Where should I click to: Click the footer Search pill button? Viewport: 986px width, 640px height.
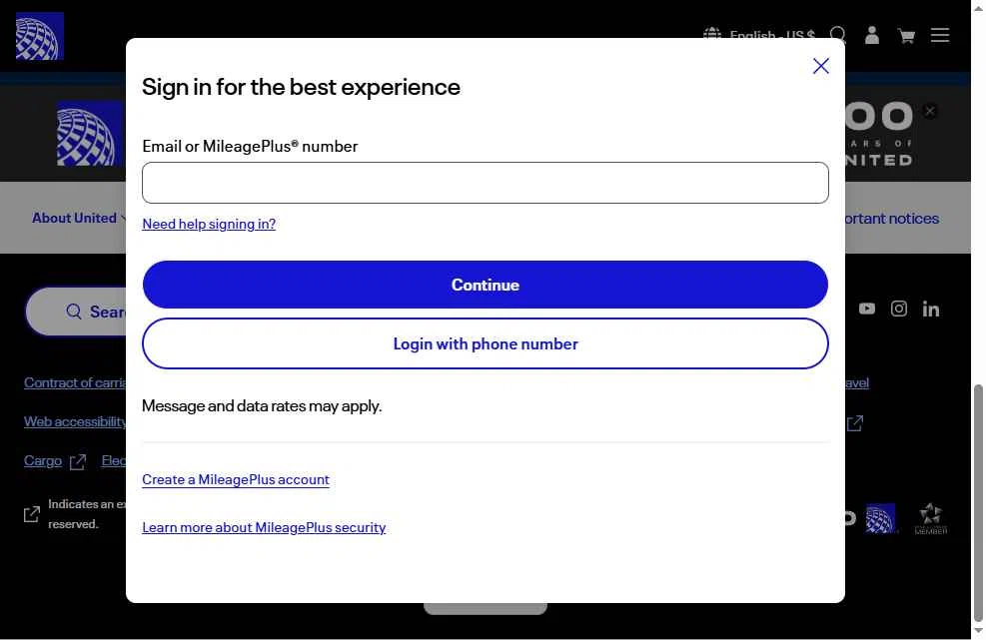click(x=76, y=312)
